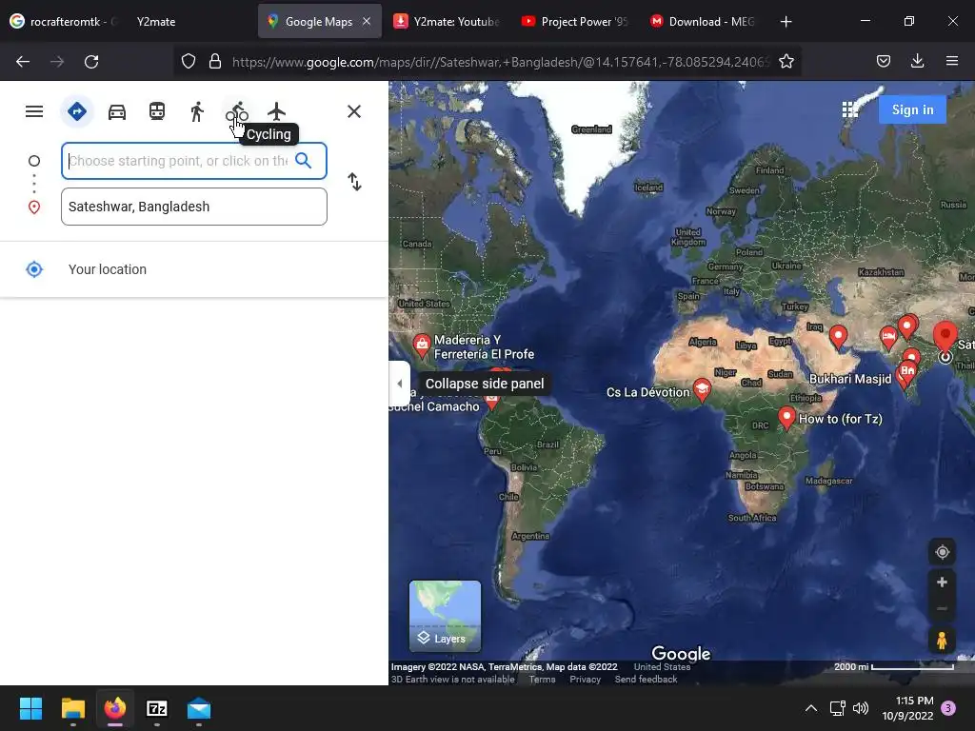Viewport: 975px width, 731px height.
Task: Click the Sign in button
Action: coord(912,110)
